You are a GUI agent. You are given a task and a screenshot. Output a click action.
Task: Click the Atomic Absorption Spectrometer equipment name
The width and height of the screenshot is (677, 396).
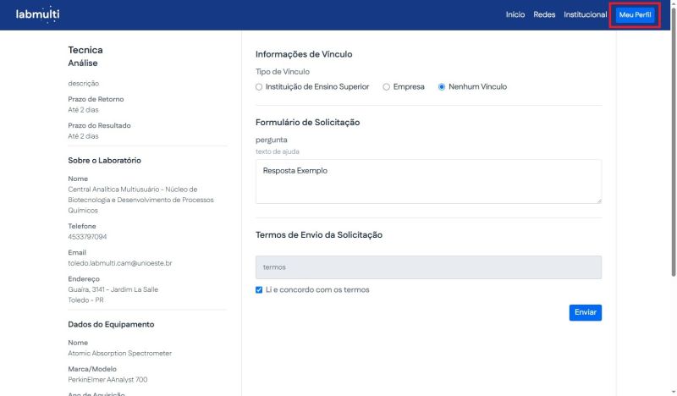pyautogui.click(x=119, y=353)
